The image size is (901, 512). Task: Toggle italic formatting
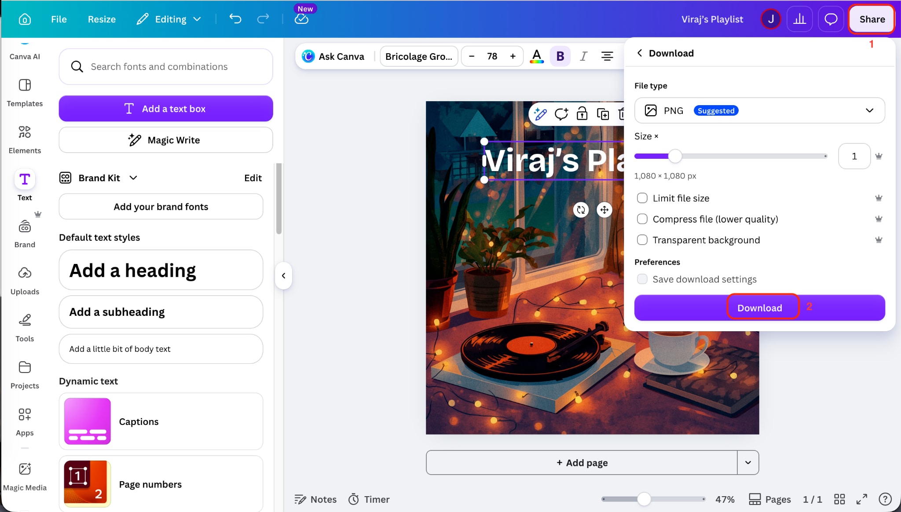583,56
